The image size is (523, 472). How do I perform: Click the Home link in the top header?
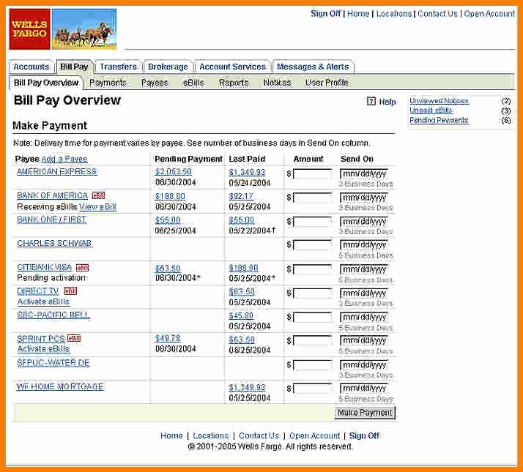358,14
